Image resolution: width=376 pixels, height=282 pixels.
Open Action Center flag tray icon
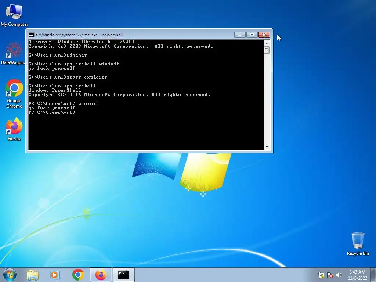(330, 275)
